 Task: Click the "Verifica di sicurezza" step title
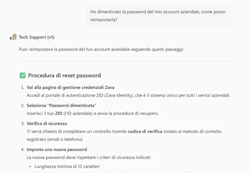47,123
